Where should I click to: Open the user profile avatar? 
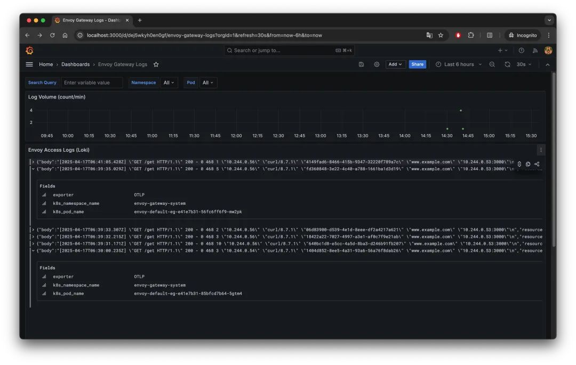(548, 51)
